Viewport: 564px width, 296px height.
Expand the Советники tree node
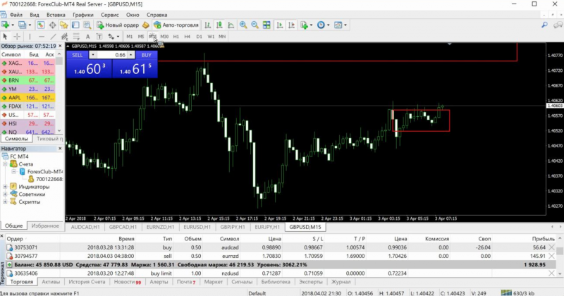[6, 194]
